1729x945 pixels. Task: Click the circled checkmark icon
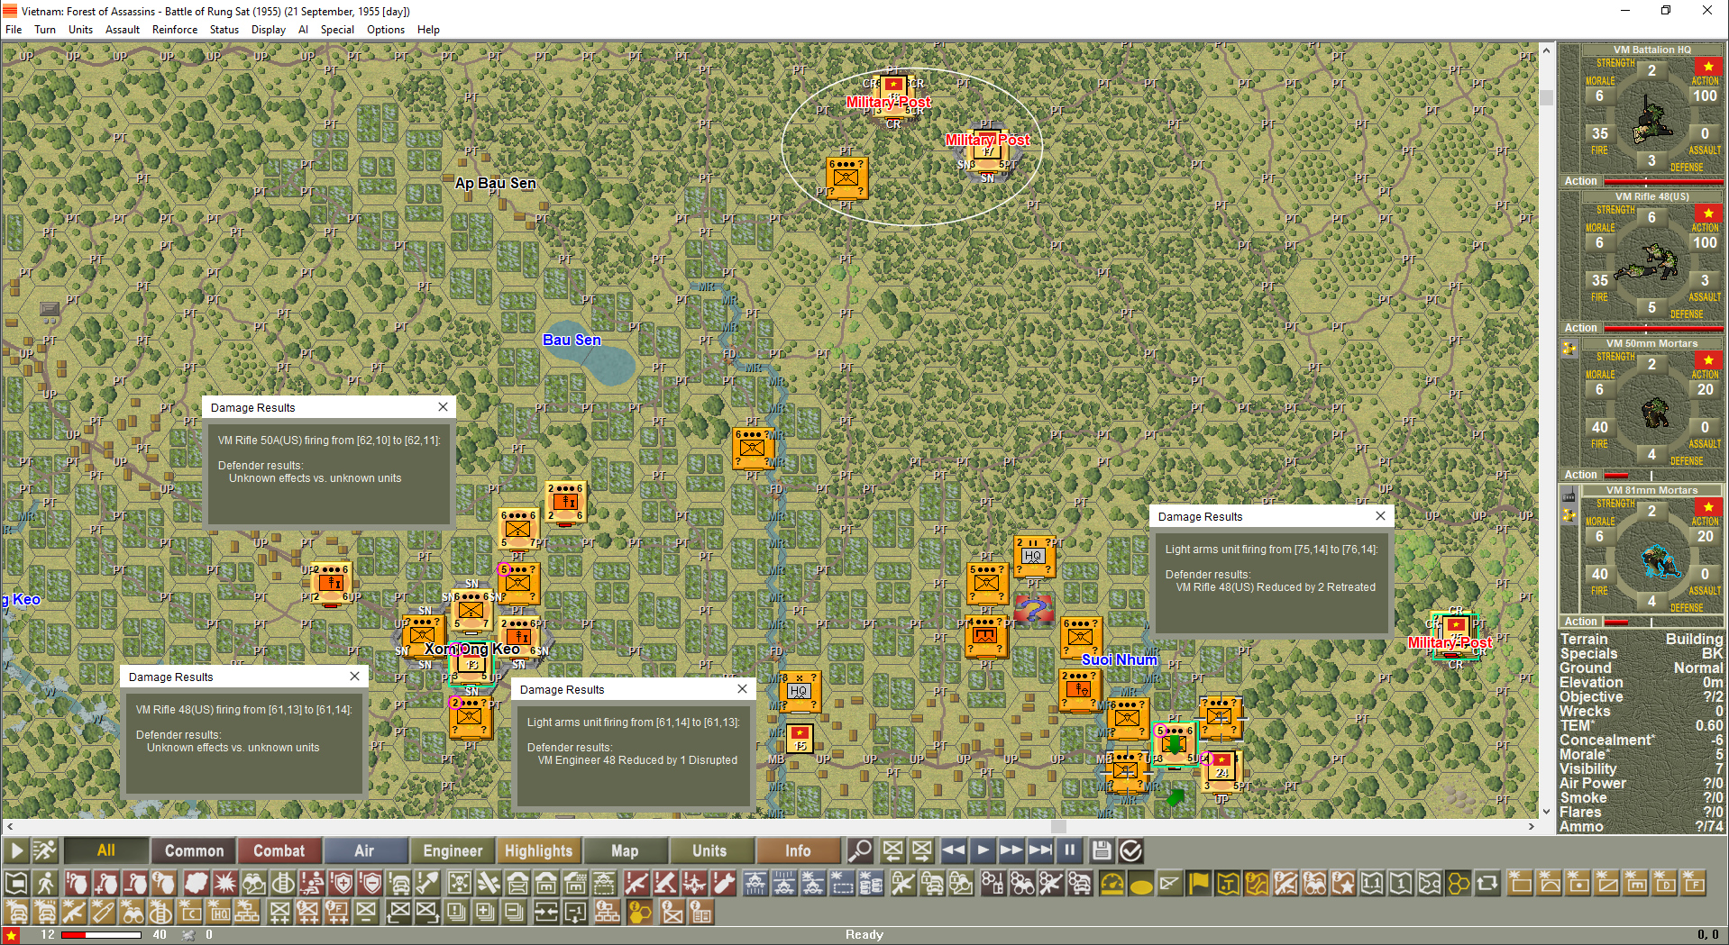click(x=1130, y=850)
